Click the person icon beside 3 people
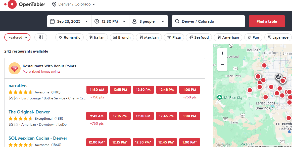Screen dimensions: 292x147 click(x=134, y=21)
